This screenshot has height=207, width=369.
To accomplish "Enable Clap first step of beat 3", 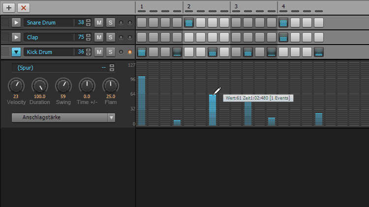I will pyautogui.click(x=236, y=37).
